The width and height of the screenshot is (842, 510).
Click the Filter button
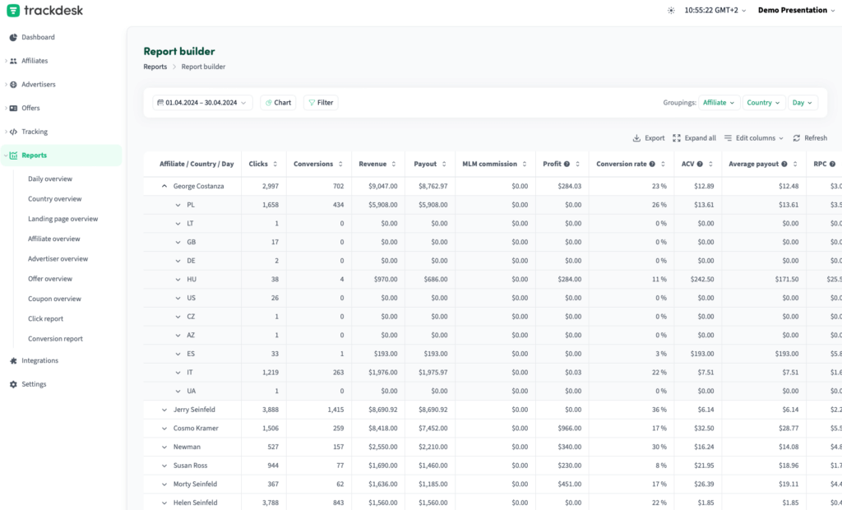pos(321,103)
